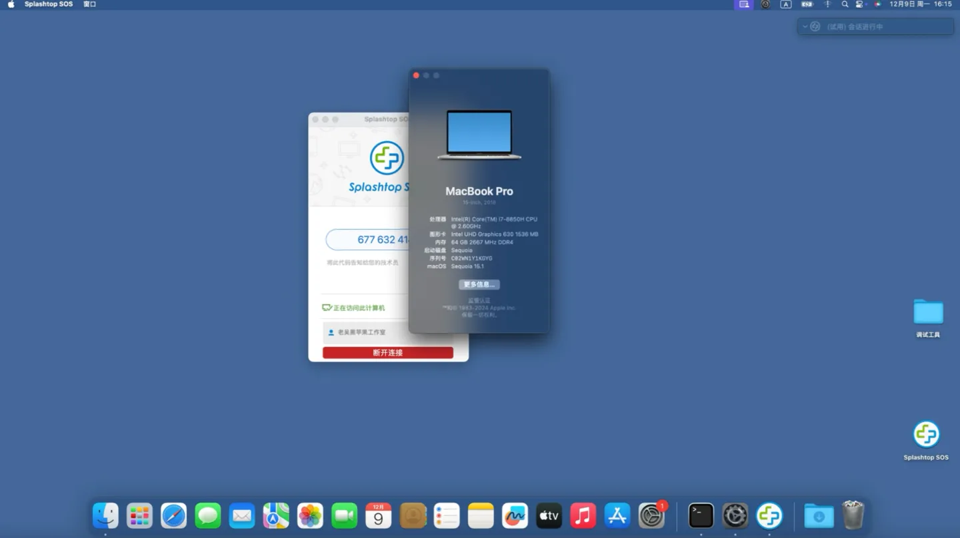
Task: Open Control Center from the menu bar
Action: [x=859, y=4]
